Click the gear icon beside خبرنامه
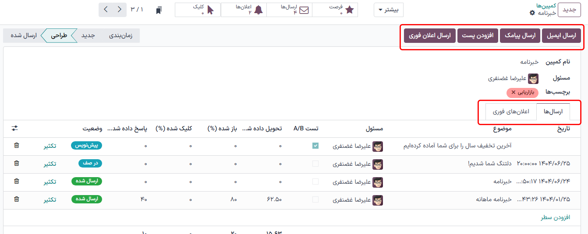 coord(532,13)
